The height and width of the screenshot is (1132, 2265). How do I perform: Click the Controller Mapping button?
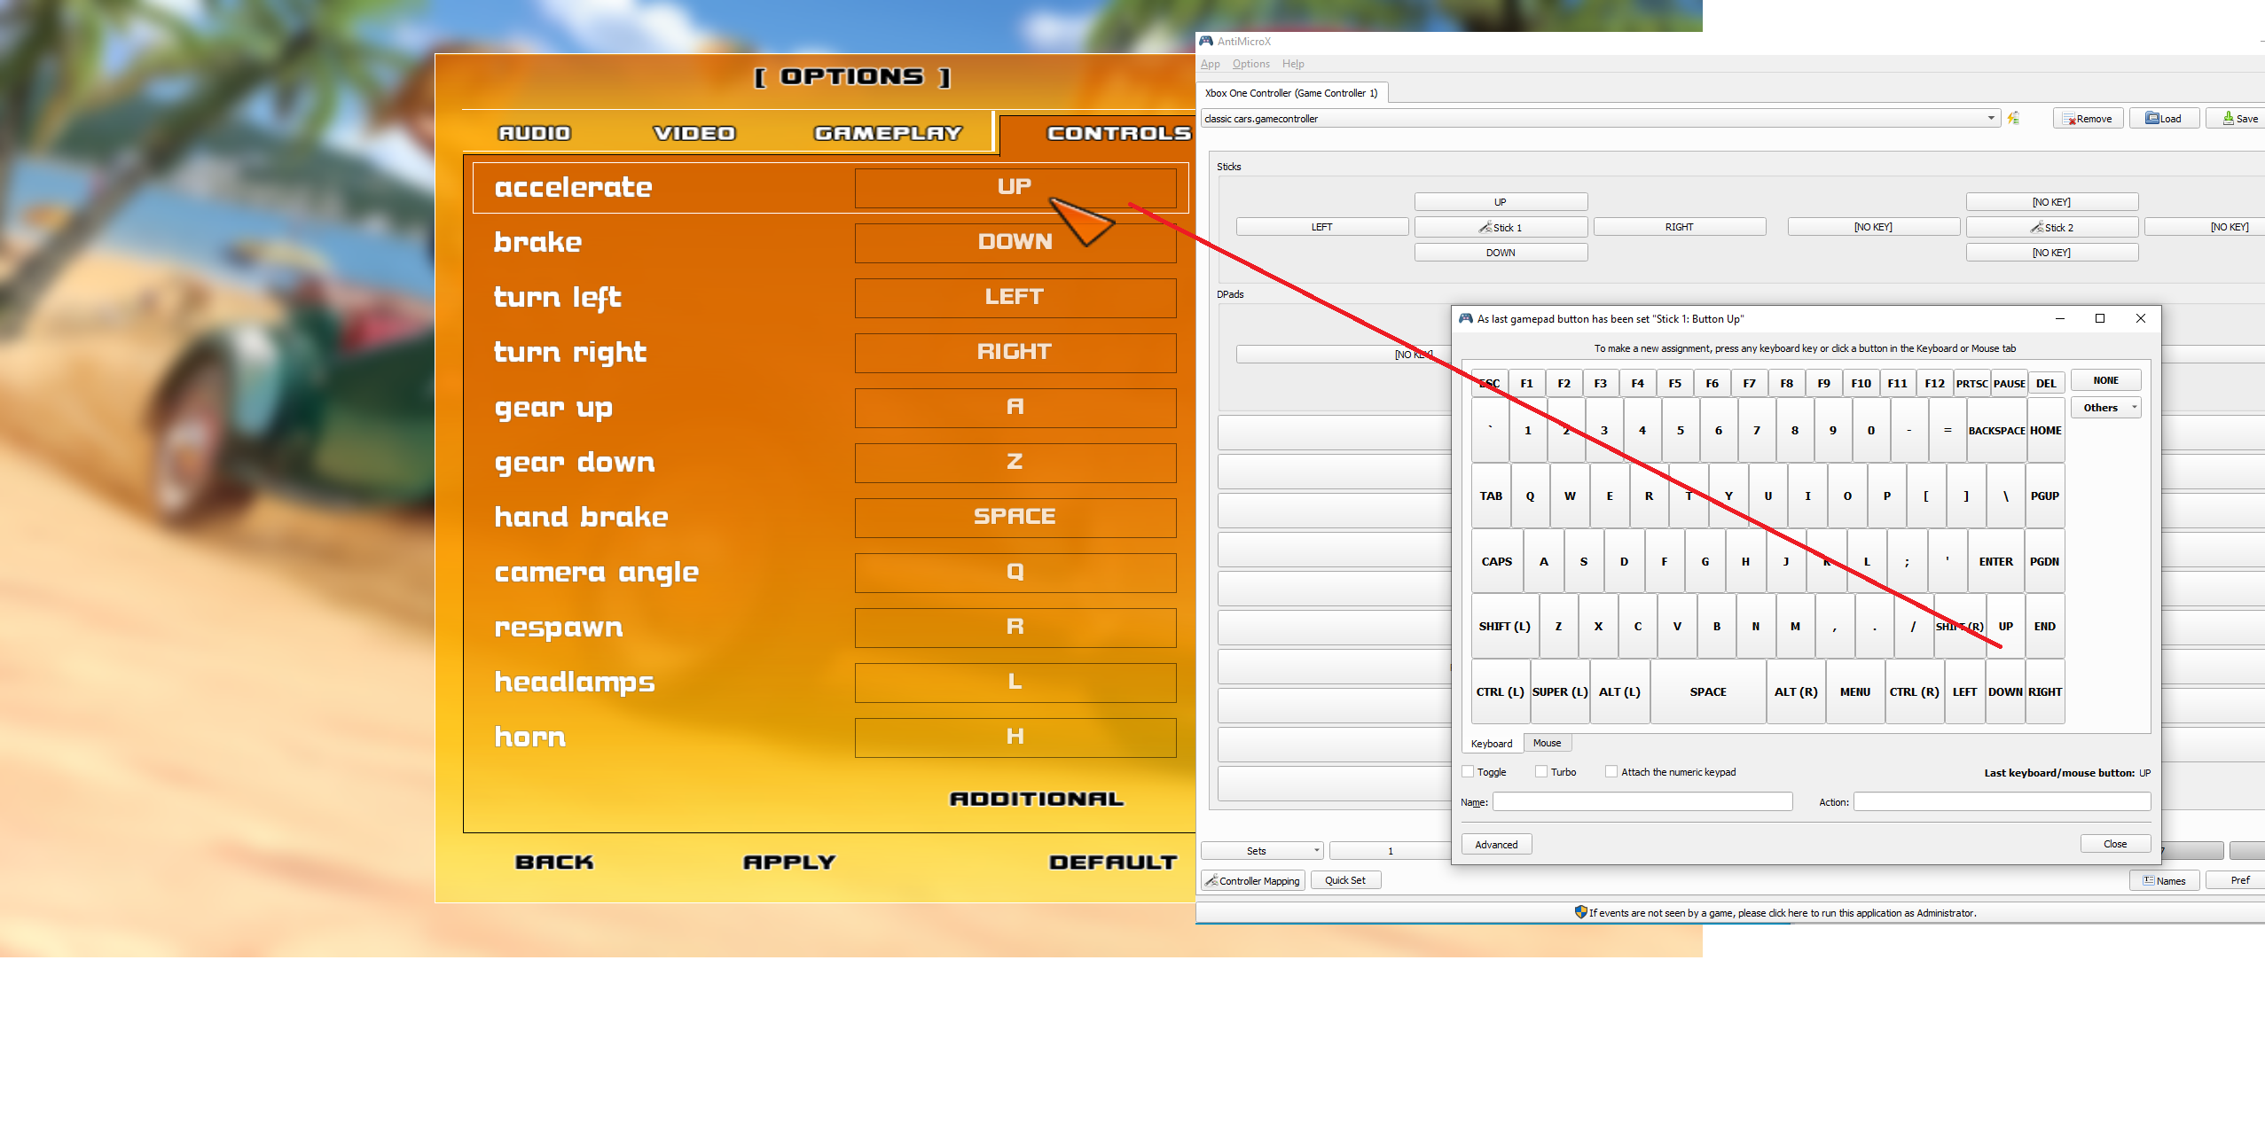click(1253, 881)
